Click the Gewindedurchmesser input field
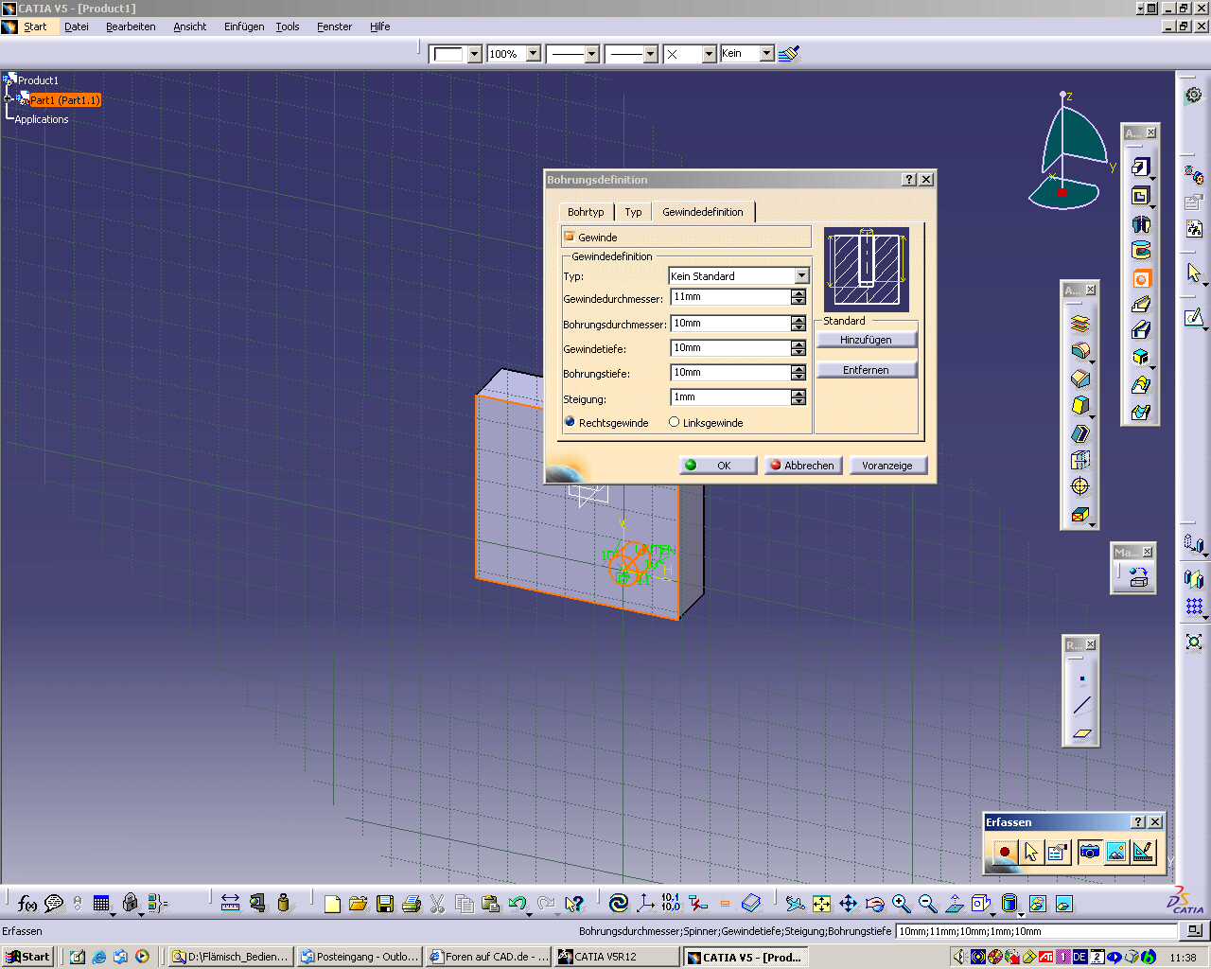1211x969 pixels. 730,297
